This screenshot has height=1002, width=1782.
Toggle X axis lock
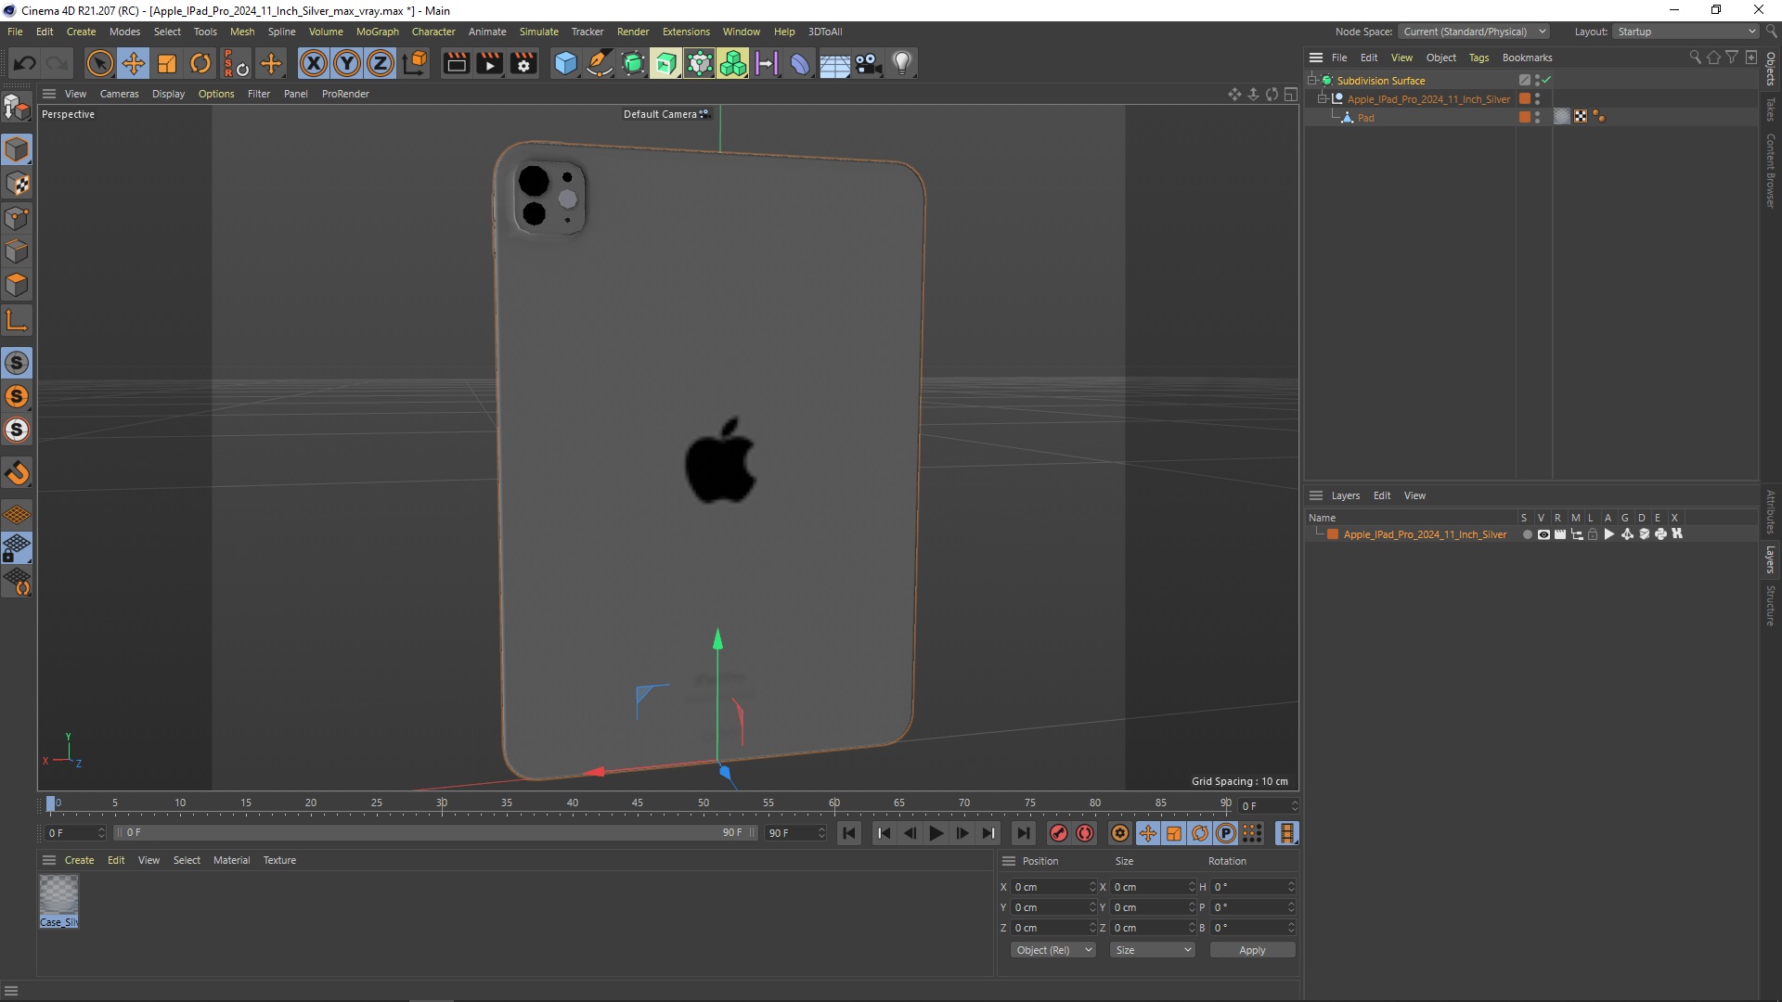(314, 63)
